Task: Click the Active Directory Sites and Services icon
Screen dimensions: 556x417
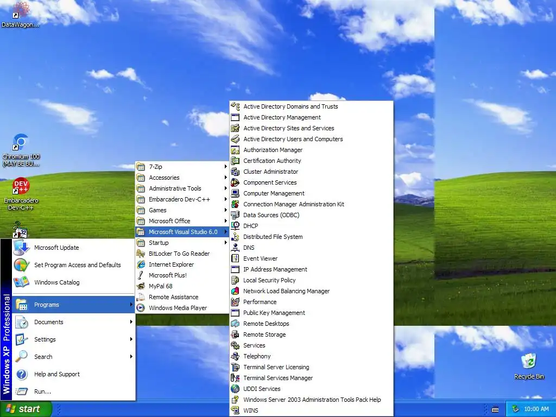Action: [x=235, y=128]
